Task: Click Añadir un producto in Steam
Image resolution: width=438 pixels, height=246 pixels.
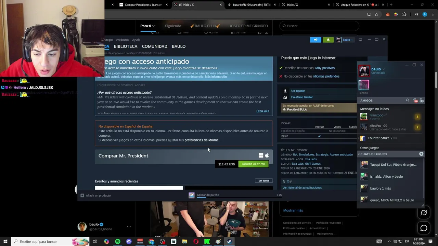Action: click(x=95, y=195)
